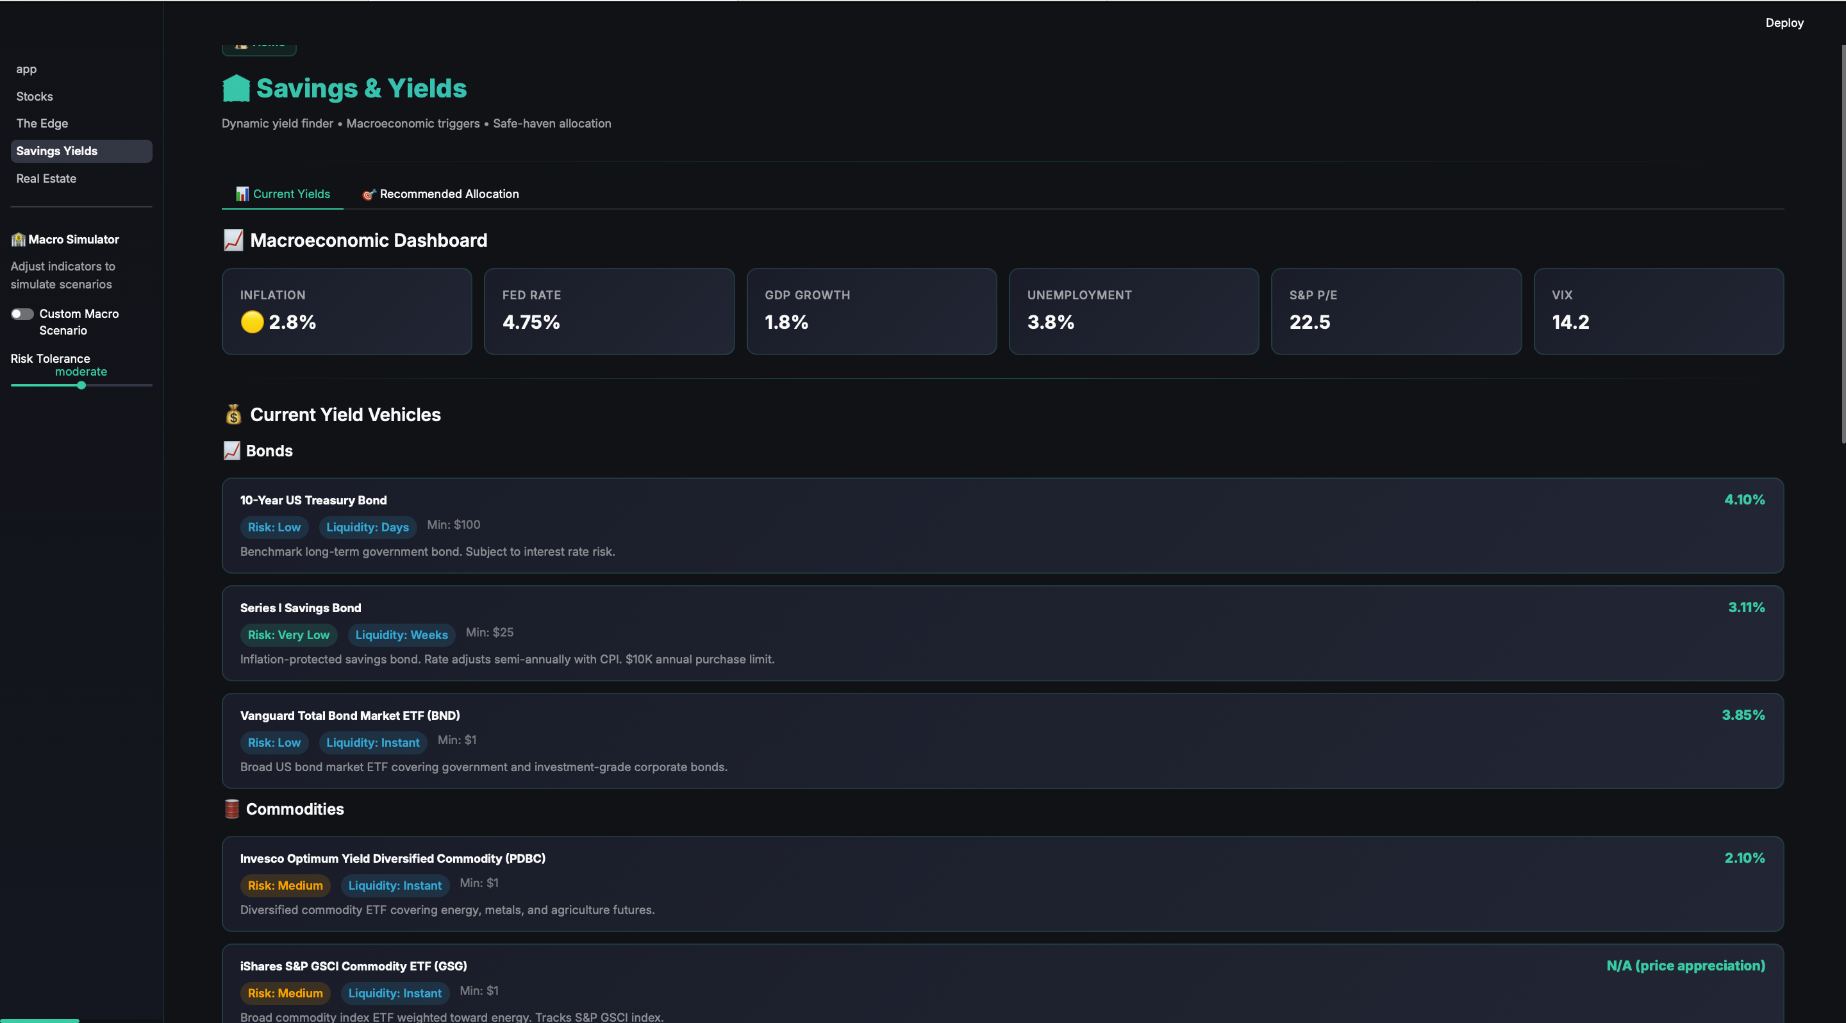Image resolution: width=1846 pixels, height=1023 pixels.
Task: Click the Deploy button
Action: pos(1784,23)
